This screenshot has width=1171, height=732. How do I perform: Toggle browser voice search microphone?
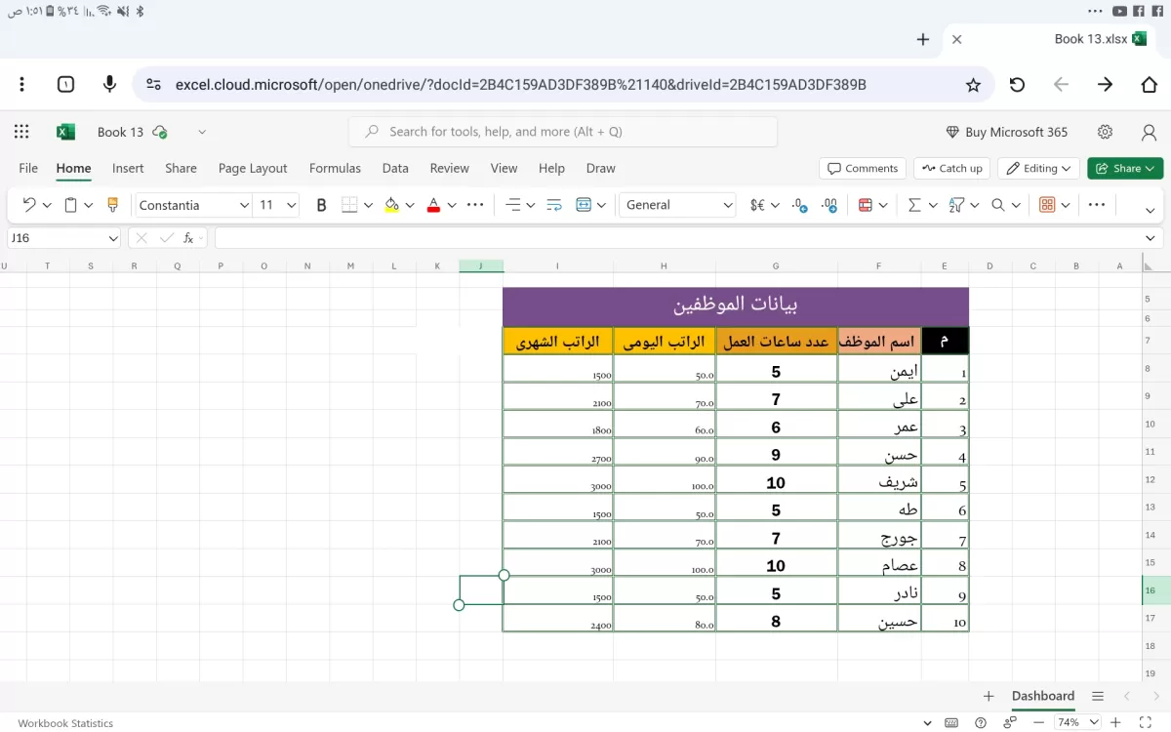(109, 85)
